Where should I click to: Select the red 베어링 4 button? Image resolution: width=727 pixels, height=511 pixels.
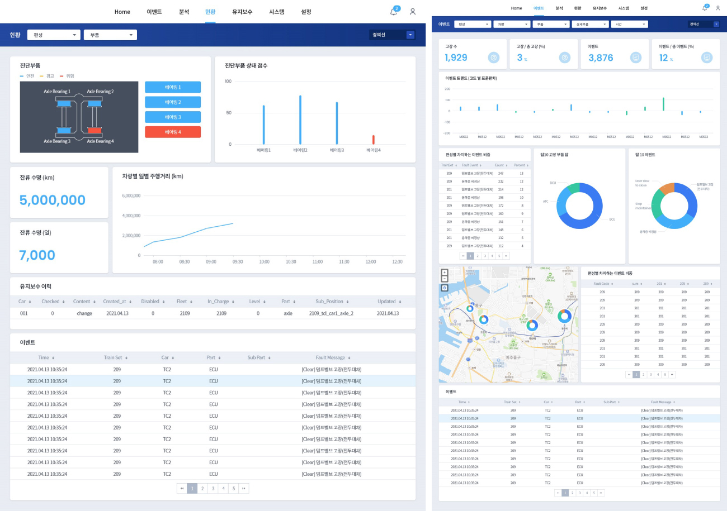[173, 132]
